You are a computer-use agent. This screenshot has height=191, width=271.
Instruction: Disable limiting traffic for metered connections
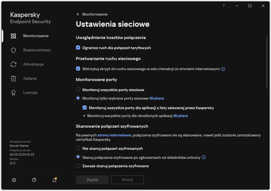[x=78, y=48]
